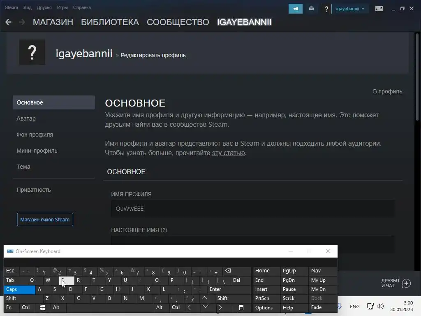Toggle right Shift on On-Screen Keyboard
Screen dimensions: 421x316
(233, 298)
